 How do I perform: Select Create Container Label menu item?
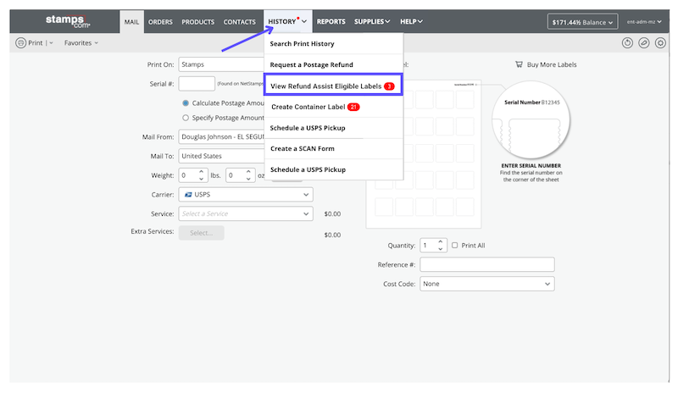pos(333,107)
